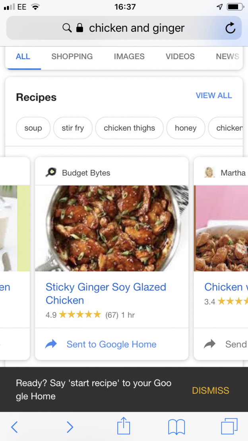Open the tabs overview icon
The image size is (248, 441).
[x=229, y=427]
